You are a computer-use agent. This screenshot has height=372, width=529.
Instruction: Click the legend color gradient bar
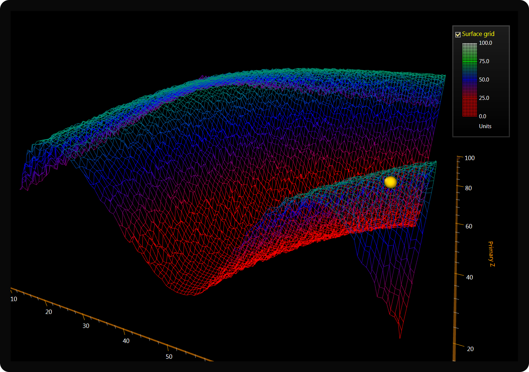(x=470, y=80)
